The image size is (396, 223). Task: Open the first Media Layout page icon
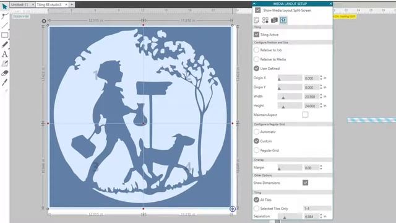click(x=256, y=20)
